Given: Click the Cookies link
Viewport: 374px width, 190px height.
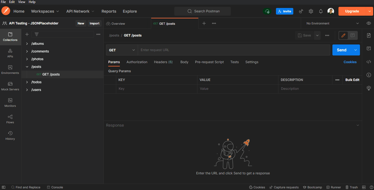Looking at the screenshot, I should tap(350, 62).
